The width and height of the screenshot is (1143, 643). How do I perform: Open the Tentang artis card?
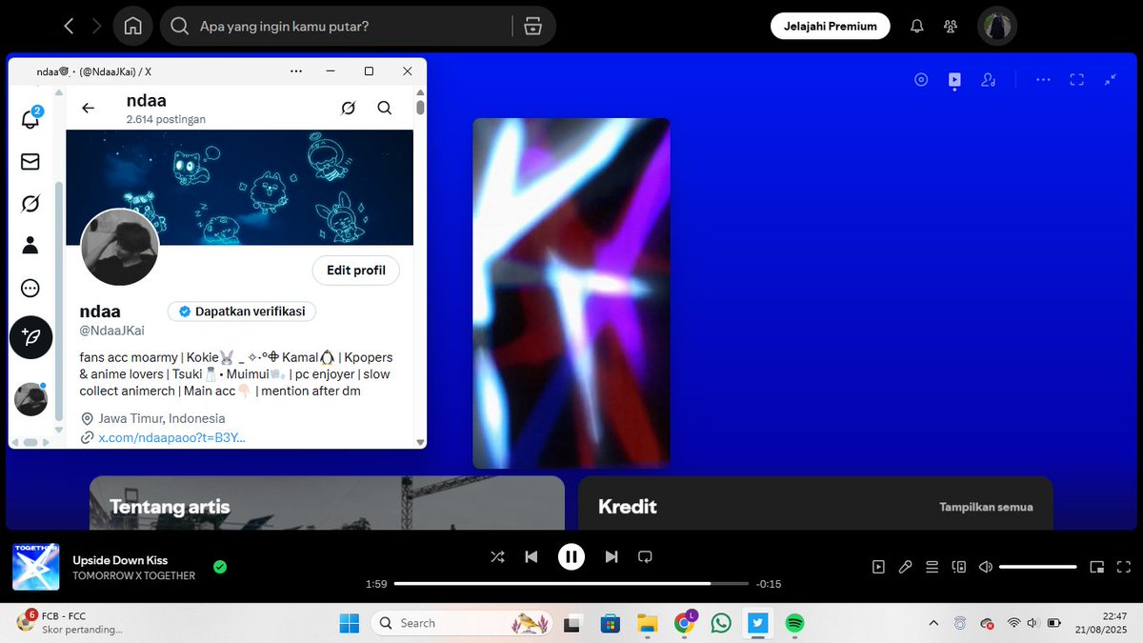coord(327,503)
